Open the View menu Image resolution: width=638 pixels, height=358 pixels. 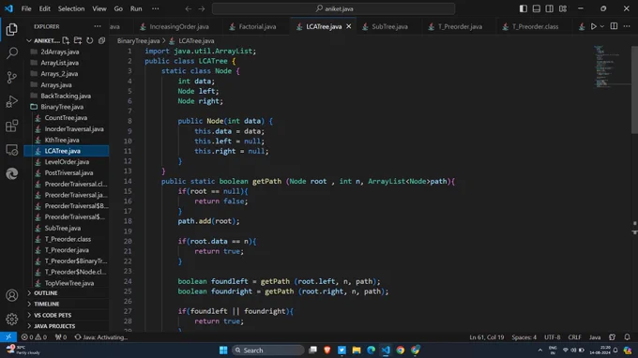point(99,8)
